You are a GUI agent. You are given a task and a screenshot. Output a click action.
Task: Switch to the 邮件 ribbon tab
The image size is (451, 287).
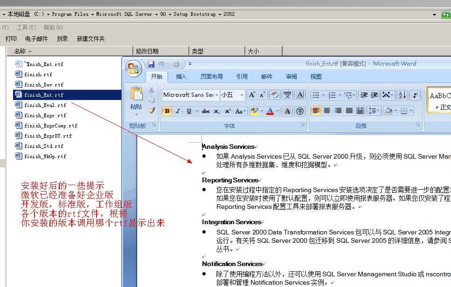pyautogui.click(x=267, y=77)
